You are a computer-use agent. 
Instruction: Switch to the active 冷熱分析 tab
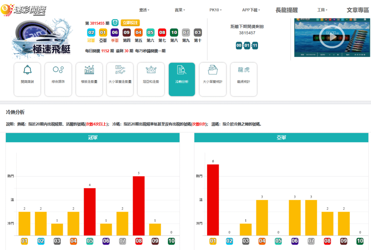182,79
